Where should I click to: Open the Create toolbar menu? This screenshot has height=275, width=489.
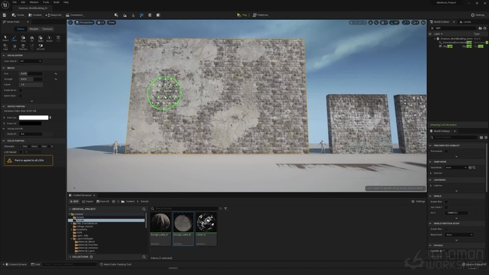point(18,15)
